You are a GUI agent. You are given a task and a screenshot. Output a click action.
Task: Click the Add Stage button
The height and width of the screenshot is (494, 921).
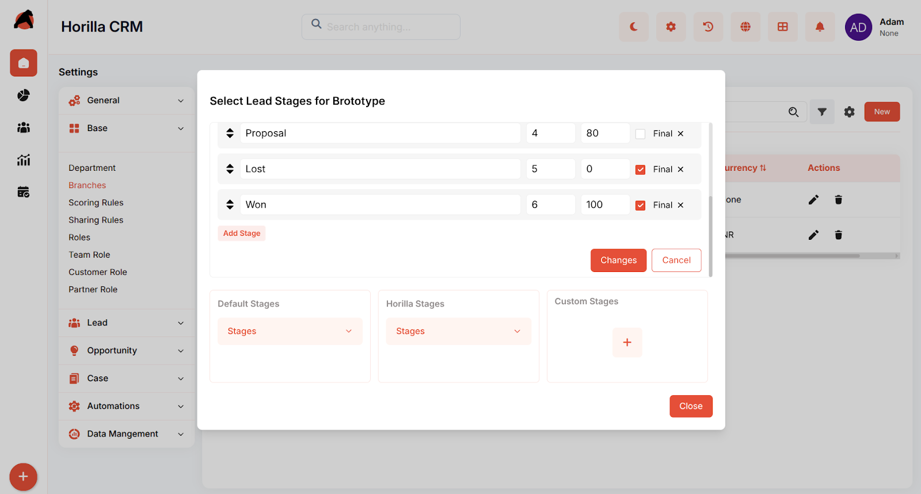tap(242, 233)
